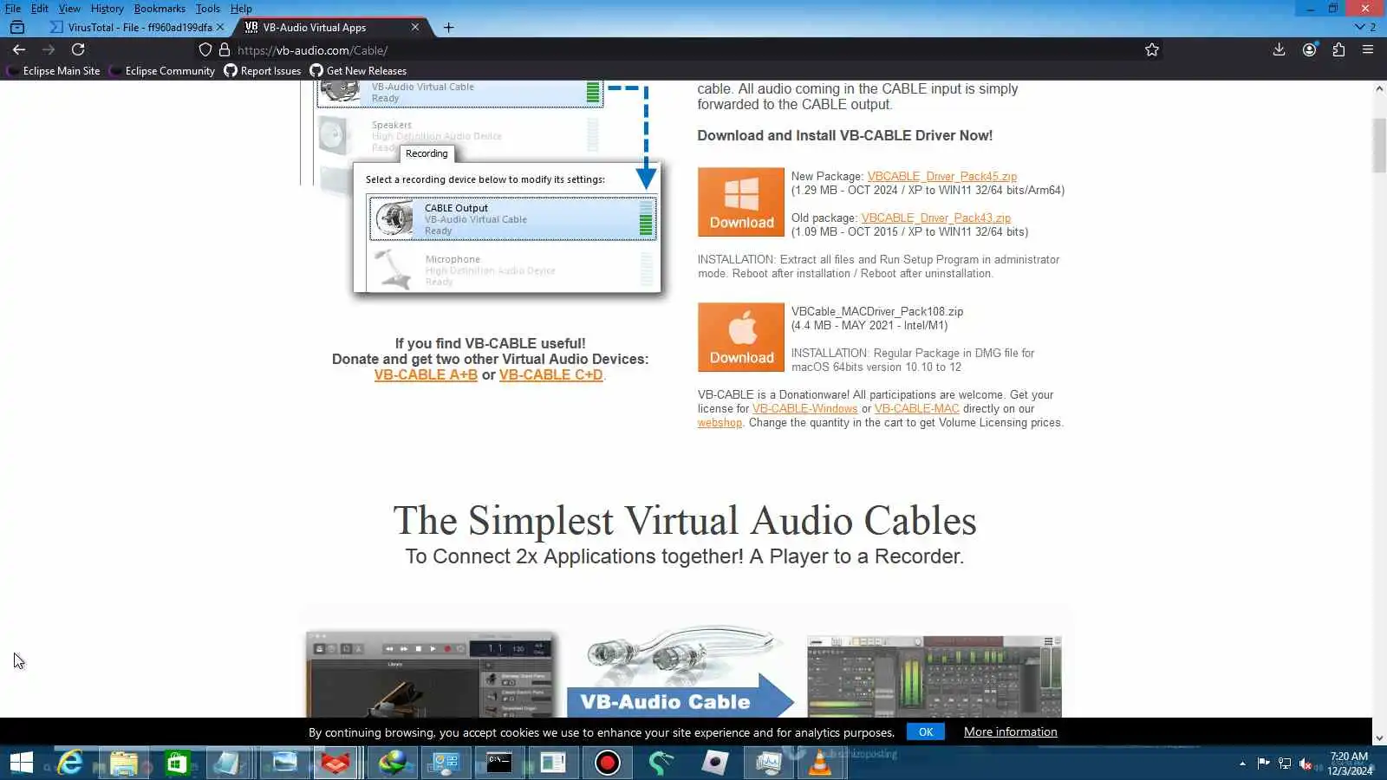The image size is (1387, 780).
Task: Follow the VB-CABLE-Windows license link
Action: pos(804,408)
